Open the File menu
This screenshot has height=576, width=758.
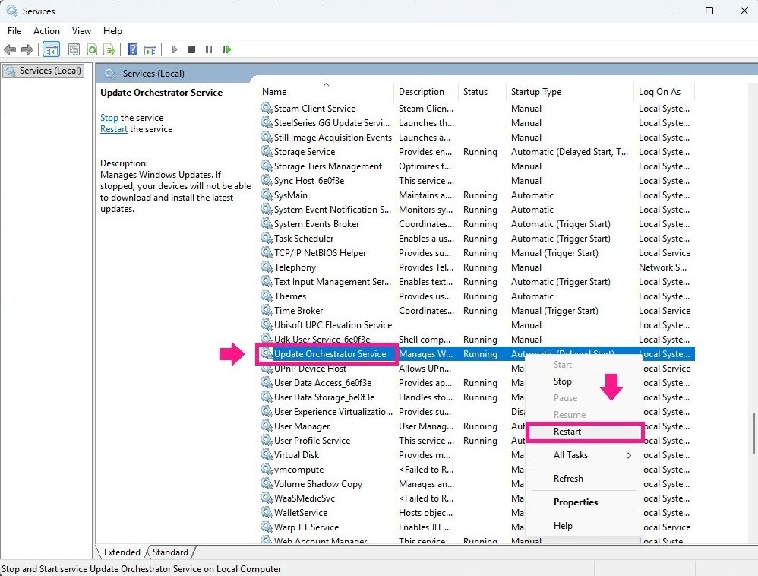[x=14, y=31]
